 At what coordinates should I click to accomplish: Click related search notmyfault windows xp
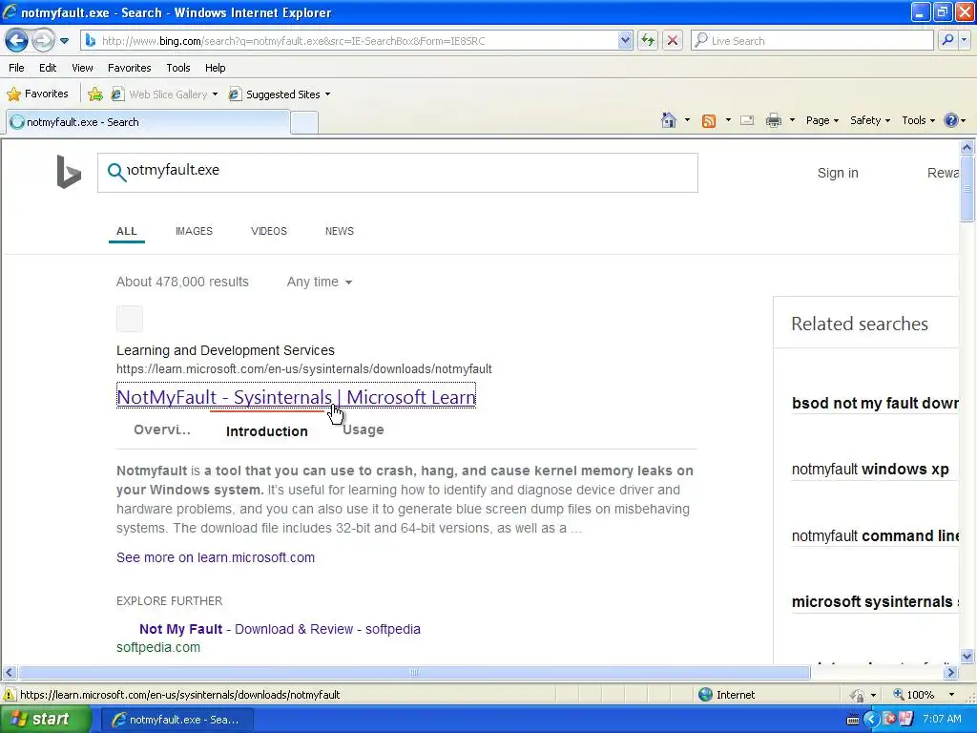tap(870, 470)
